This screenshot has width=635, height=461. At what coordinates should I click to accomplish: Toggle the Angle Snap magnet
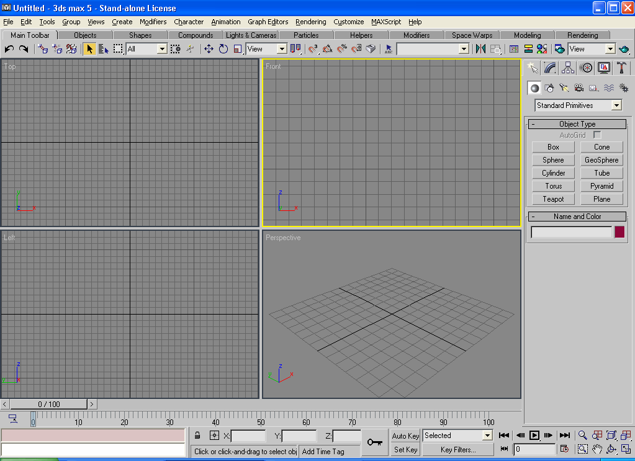tap(327, 49)
